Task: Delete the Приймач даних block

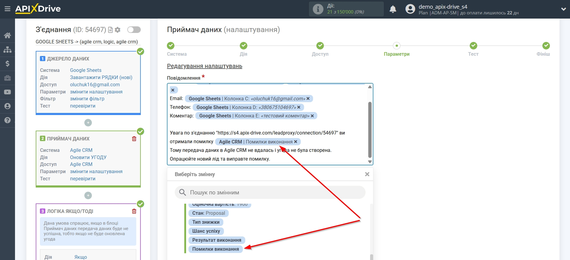Action: coord(134,139)
